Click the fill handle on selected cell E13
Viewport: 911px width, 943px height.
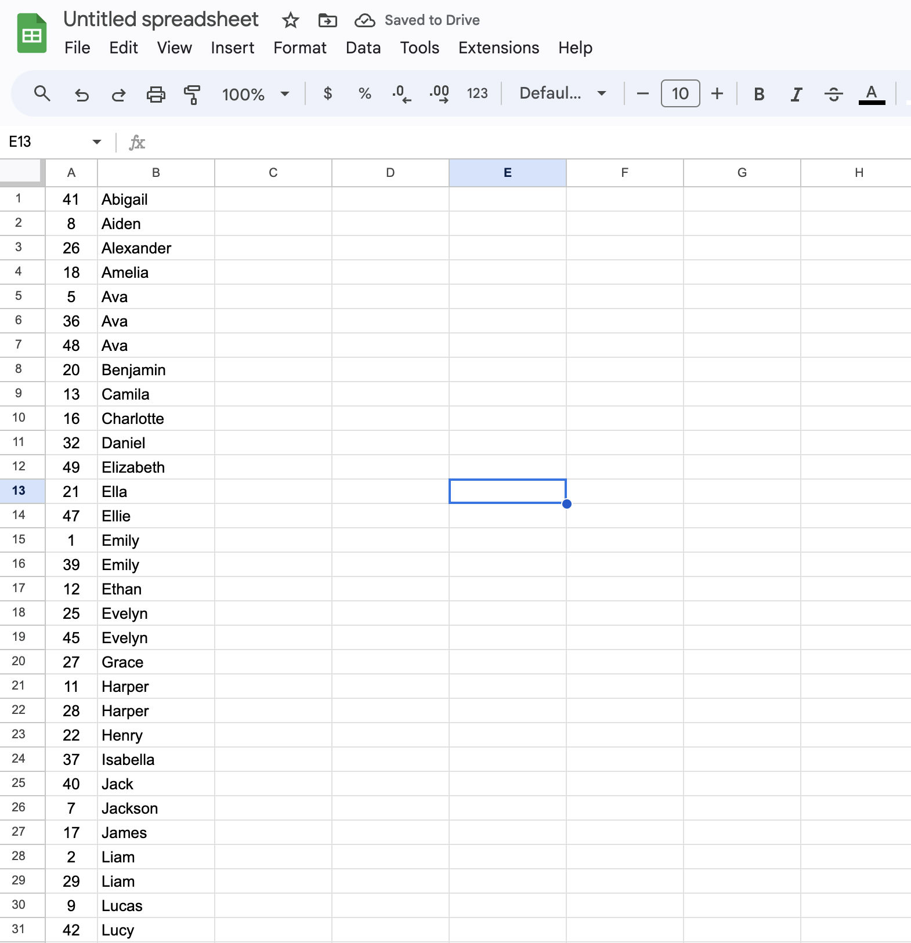pyautogui.click(x=567, y=504)
